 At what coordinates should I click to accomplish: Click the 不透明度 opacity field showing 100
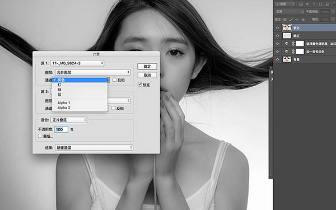click(x=62, y=129)
